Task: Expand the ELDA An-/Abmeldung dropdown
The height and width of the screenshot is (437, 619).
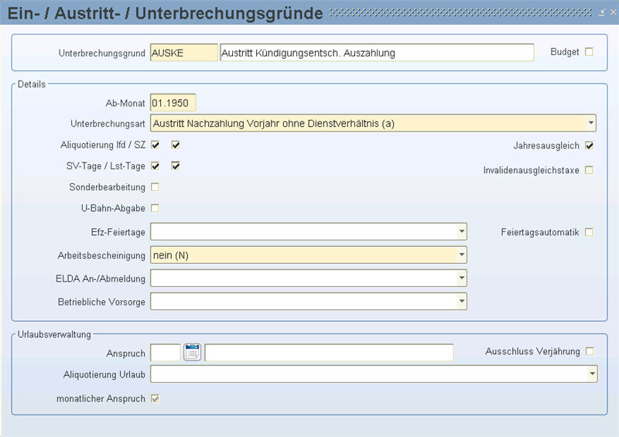Action: [x=462, y=278]
